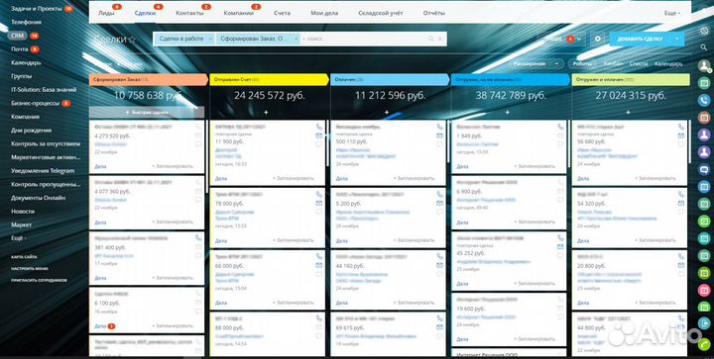This screenshot has height=359, width=714.
Task: Expand 'Ещё' in the left sidebar menu
Action: (x=19, y=238)
